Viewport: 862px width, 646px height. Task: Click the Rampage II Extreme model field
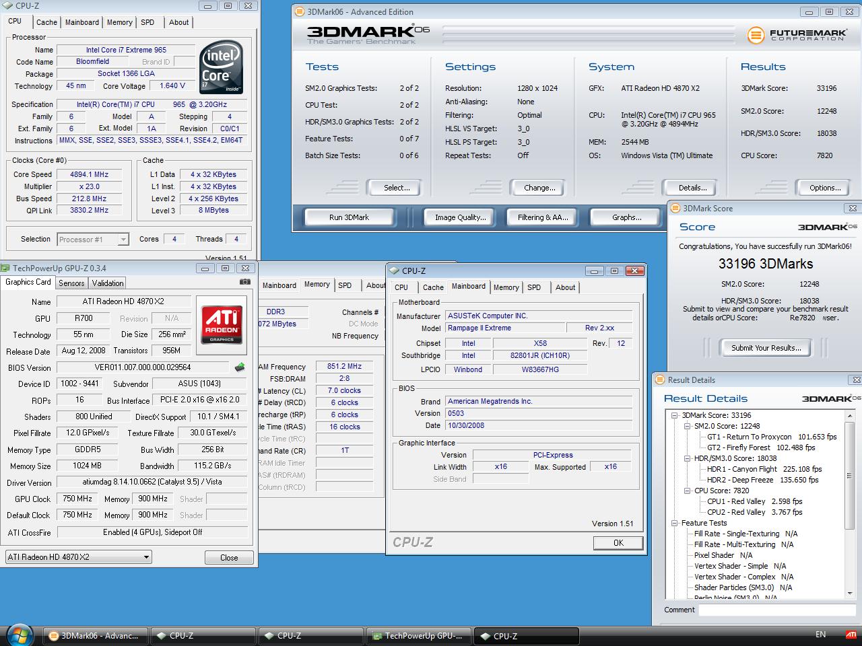[504, 328]
